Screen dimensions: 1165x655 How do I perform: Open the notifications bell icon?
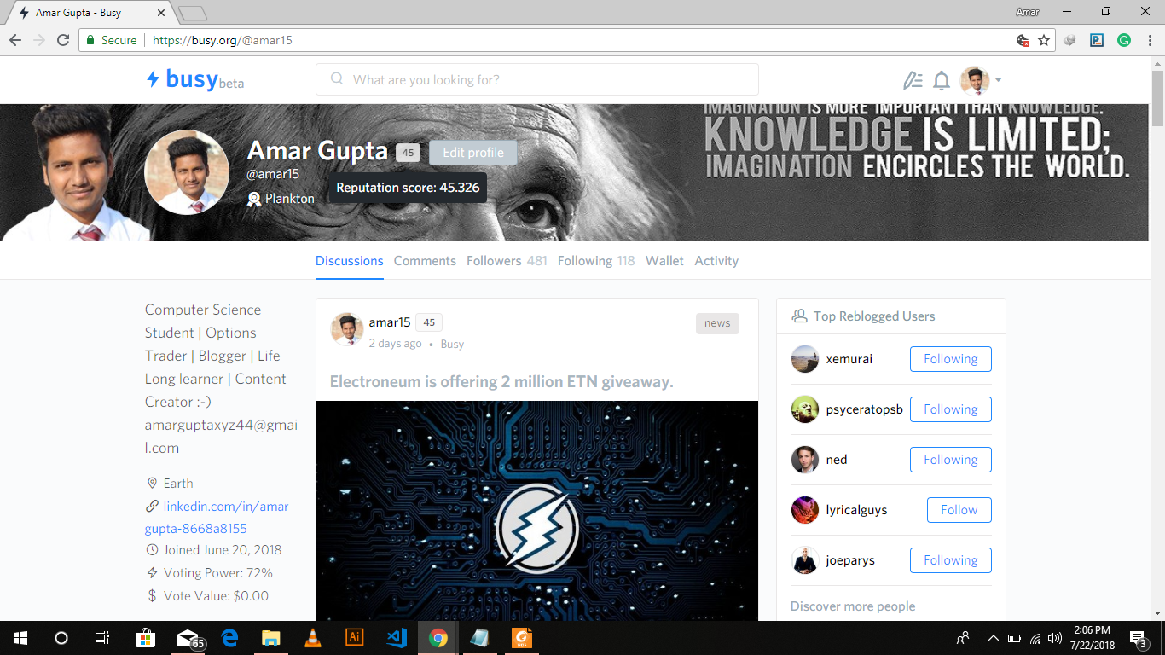click(x=942, y=80)
